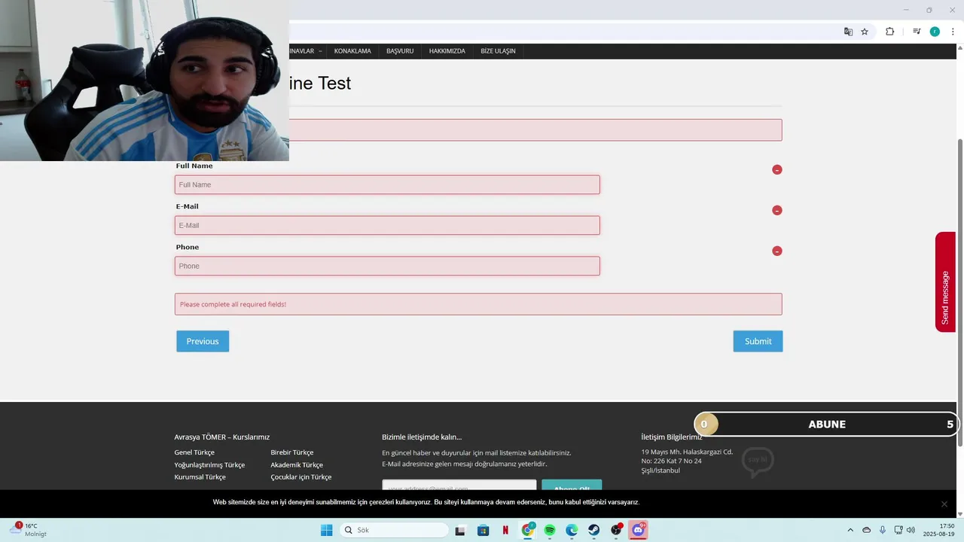Open the Genel Türkçe footer link
Viewport: 964px width, 542px height.
coord(194,452)
